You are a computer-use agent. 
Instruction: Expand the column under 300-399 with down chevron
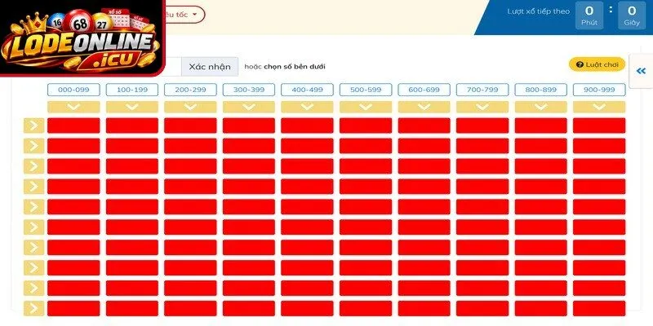point(249,107)
